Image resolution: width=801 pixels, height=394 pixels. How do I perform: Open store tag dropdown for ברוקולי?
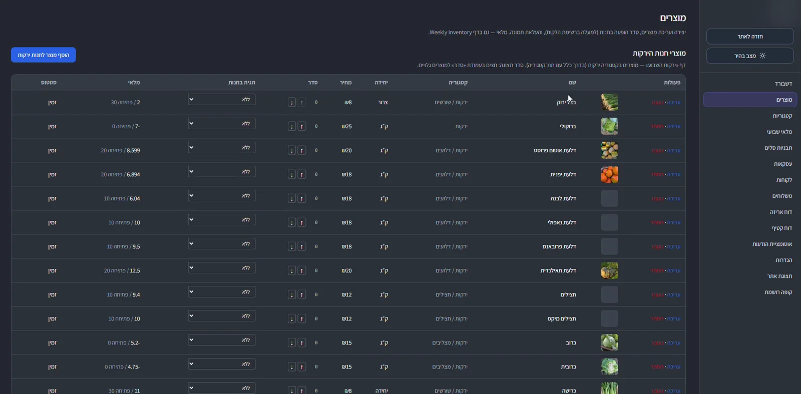tap(222, 123)
